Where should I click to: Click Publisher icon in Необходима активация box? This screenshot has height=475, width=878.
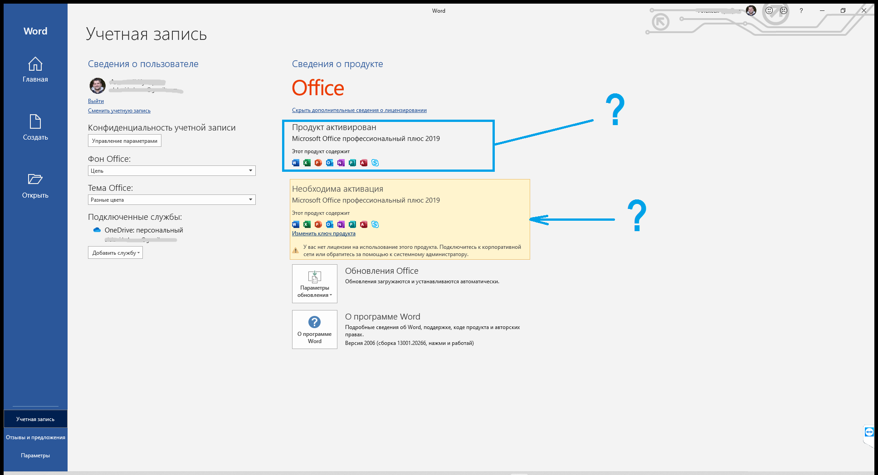(x=352, y=224)
